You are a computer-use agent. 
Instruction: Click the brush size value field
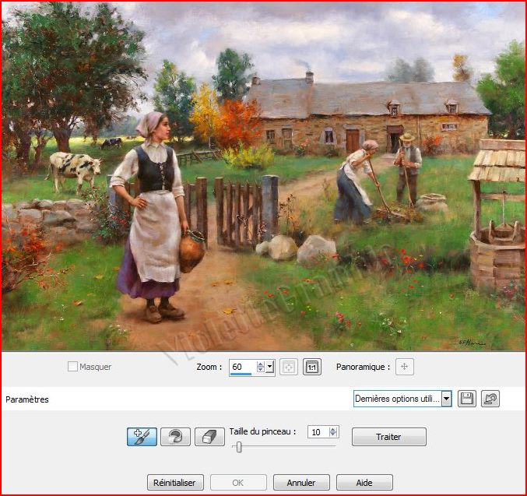[x=318, y=432]
